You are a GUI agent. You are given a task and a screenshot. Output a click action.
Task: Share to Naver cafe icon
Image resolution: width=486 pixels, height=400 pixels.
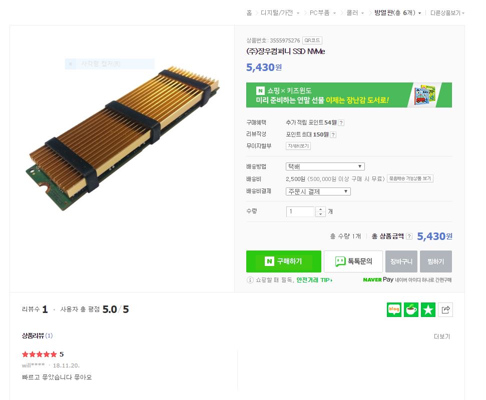[411, 309]
